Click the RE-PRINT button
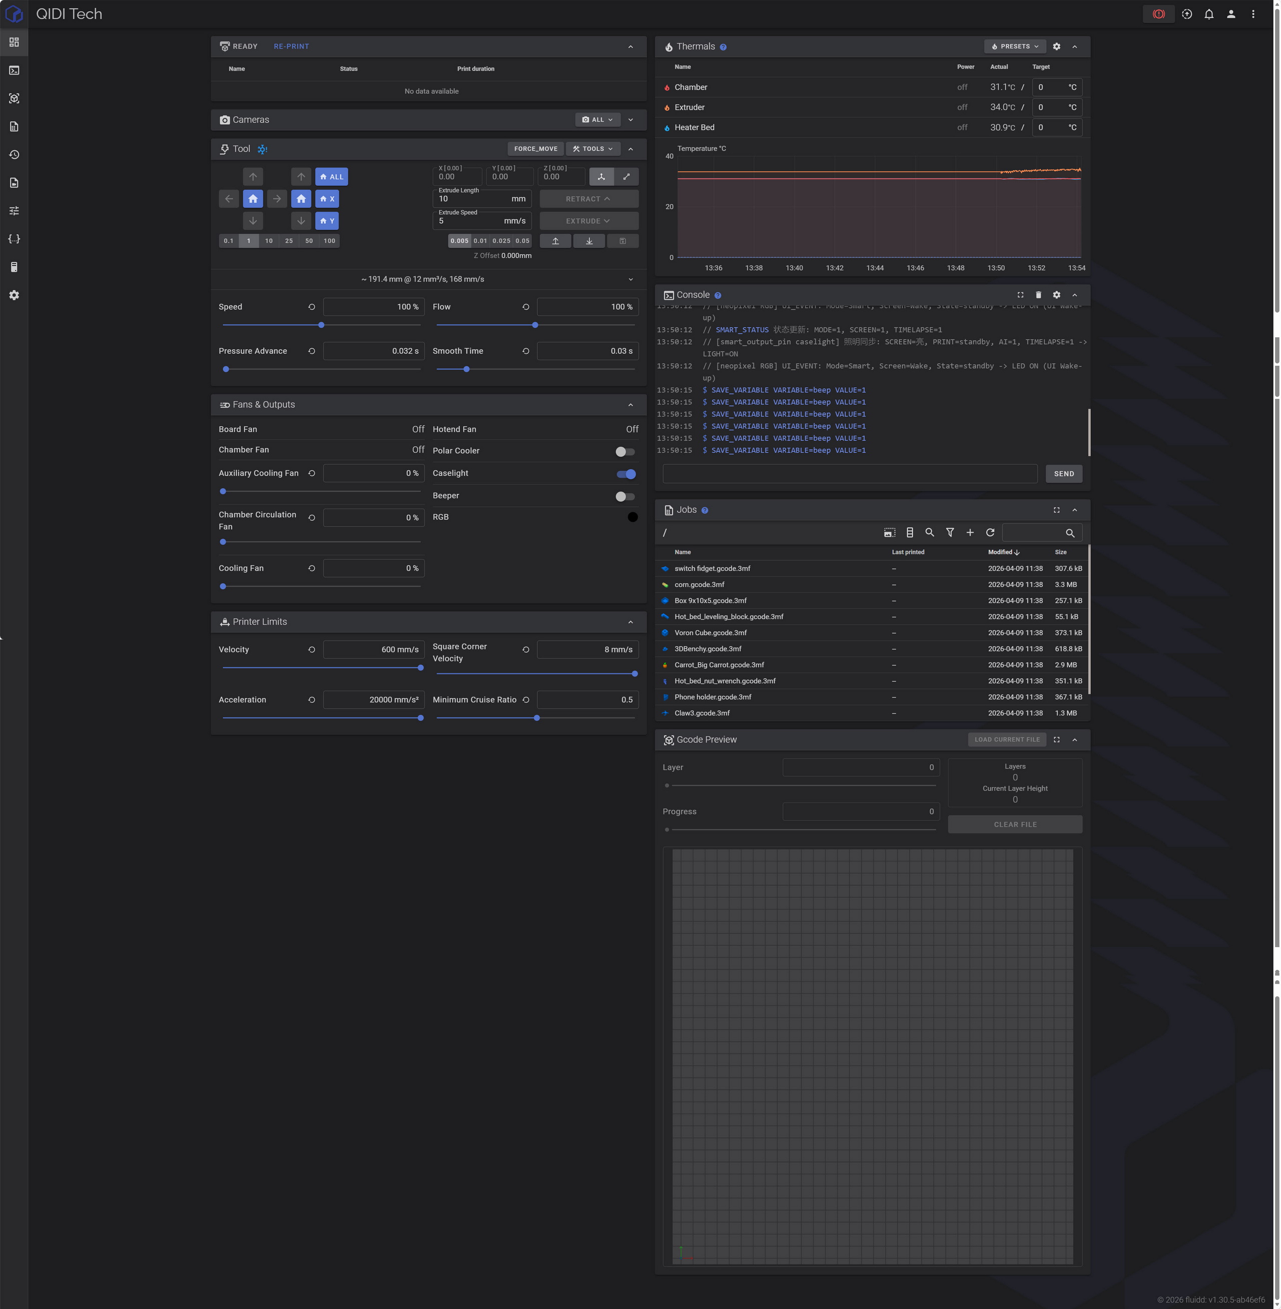The width and height of the screenshot is (1281, 1309). (x=291, y=47)
